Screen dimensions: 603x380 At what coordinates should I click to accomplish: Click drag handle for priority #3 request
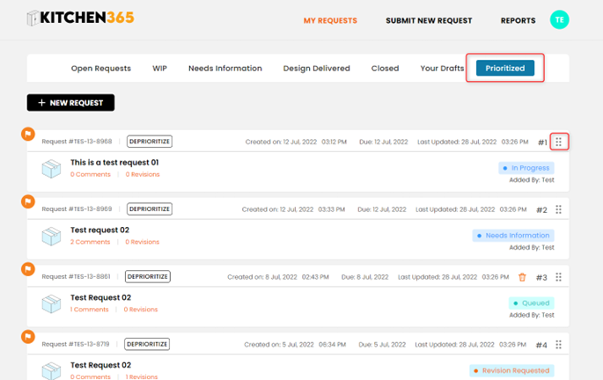point(558,277)
